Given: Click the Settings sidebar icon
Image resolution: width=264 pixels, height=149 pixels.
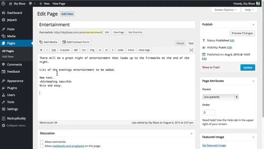Looking at the screenshot, I should click(4, 109).
